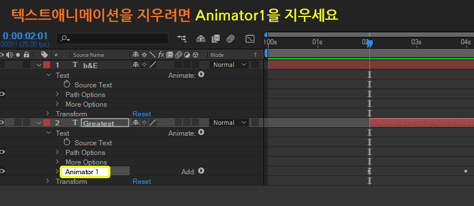Collapse the Text group under b&E

tap(48, 75)
